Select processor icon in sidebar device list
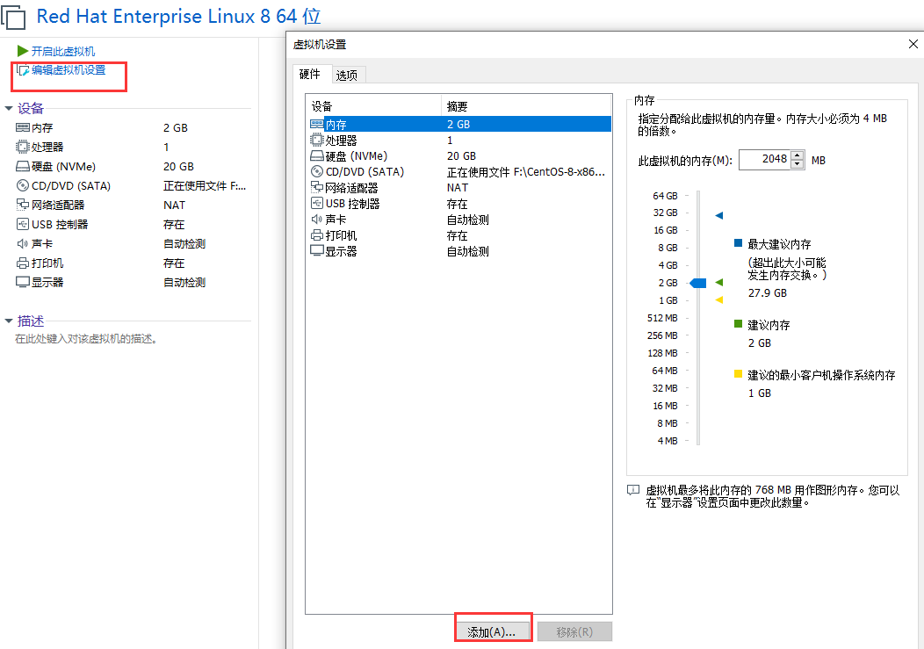This screenshot has width=924, height=649. click(x=22, y=147)
